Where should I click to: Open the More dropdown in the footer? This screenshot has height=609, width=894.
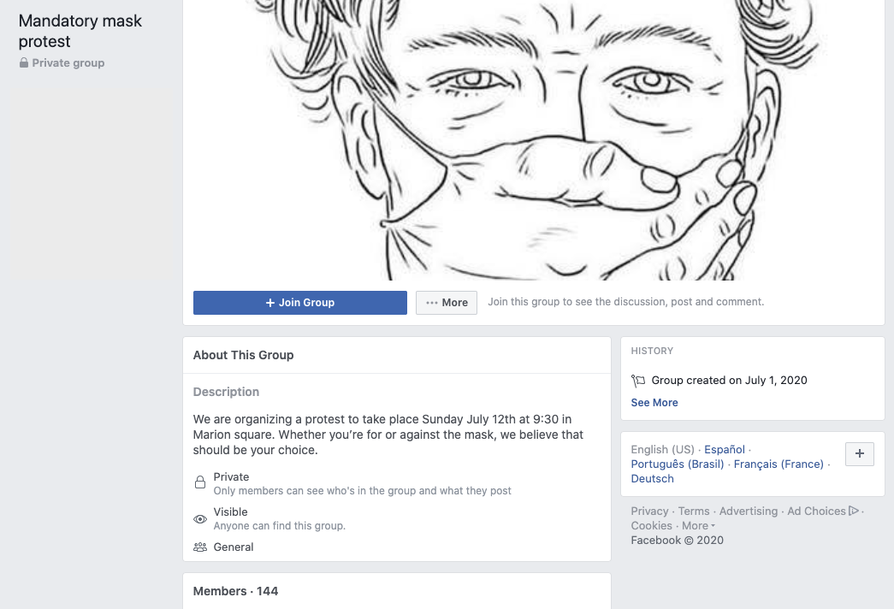[x=695, y=525]
